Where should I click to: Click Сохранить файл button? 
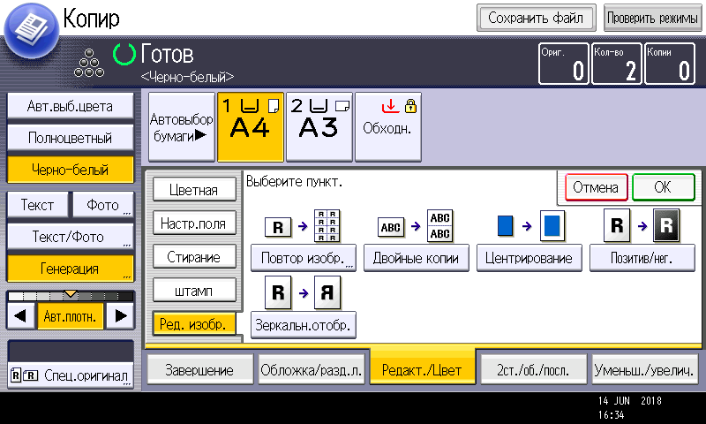coord(536,18)
